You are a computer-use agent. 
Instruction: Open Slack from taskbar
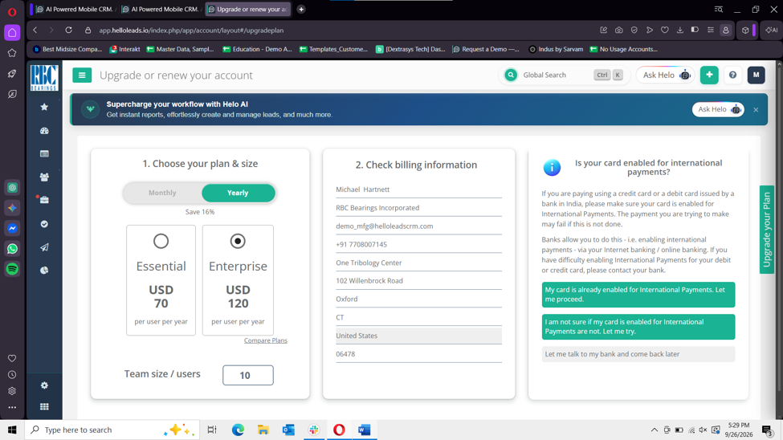pos(313,430)
